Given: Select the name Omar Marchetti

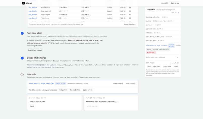Looking at the screenshot, I should 46,11.
